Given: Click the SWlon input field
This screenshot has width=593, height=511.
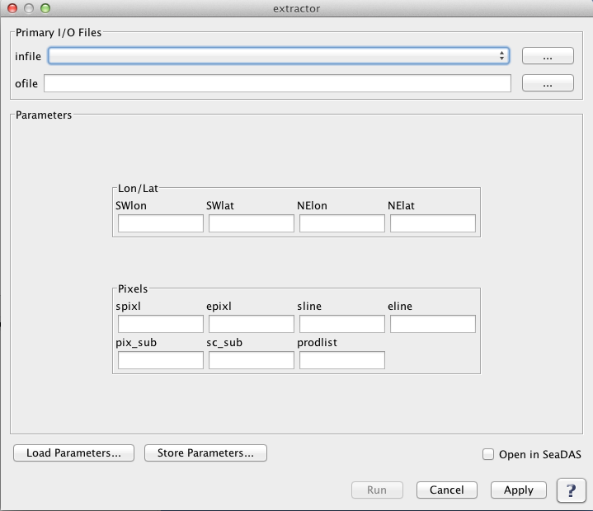Looking at the screenshot, I should 161,223.
